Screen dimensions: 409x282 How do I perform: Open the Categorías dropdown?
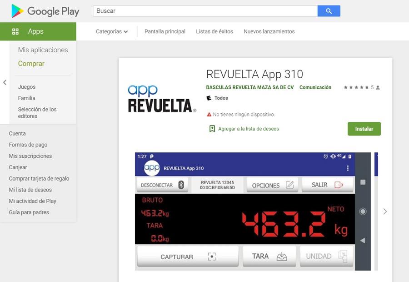(x=112, y=31)
